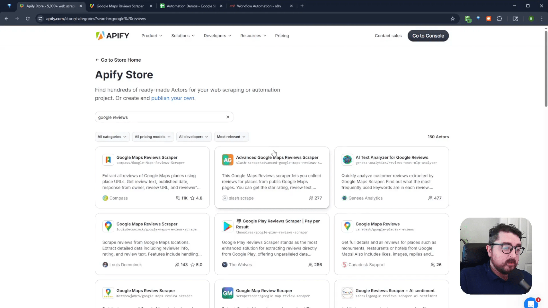Click the Compass developer avatar
Image resolution: width=548 pixels, height=308 pixels.
pyautogui.click(x=105, y=198)
